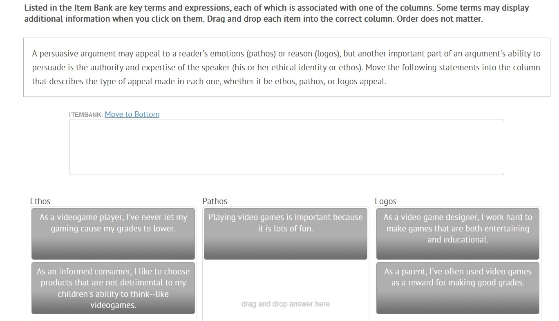Image resolution: width=559 pixels, height=321 pixels.
Task: Click the word 'videogames.' in consumer card
Action: tap(113, 305)
